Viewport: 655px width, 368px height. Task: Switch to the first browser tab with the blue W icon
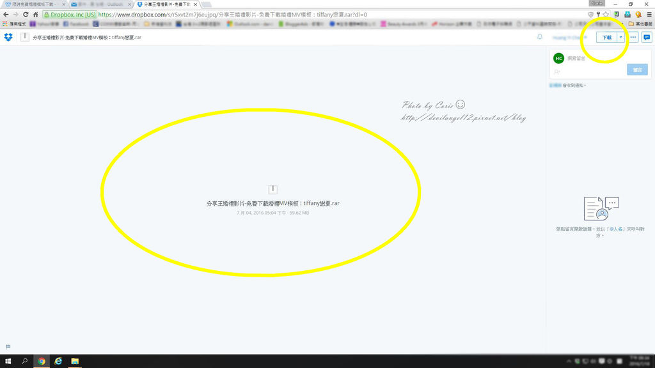click(33, 4)
